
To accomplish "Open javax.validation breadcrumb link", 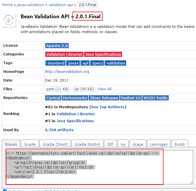I will pyautogui.click(x=30, y=5).
